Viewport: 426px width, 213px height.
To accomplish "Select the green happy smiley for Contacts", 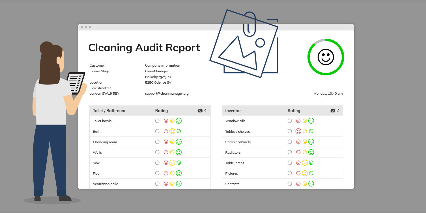I will click(x=311, y=183).
